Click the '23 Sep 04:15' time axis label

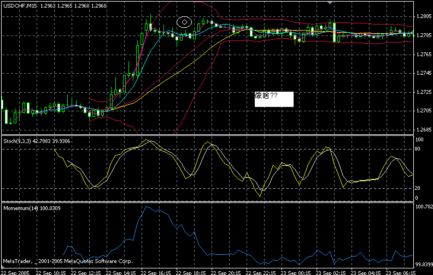366,272
